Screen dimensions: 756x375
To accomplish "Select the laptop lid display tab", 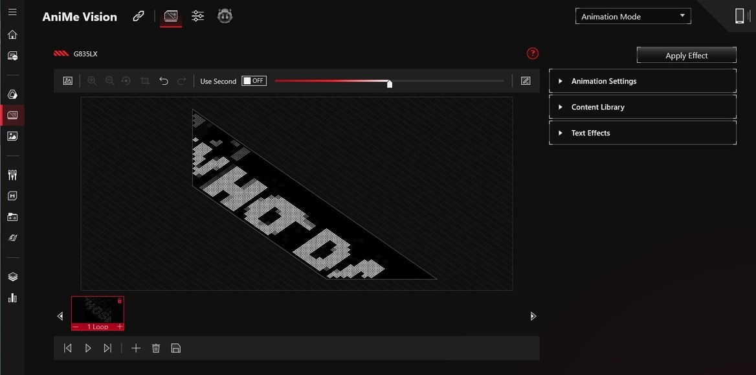I will pyautogui.click(x=171, y=16).
